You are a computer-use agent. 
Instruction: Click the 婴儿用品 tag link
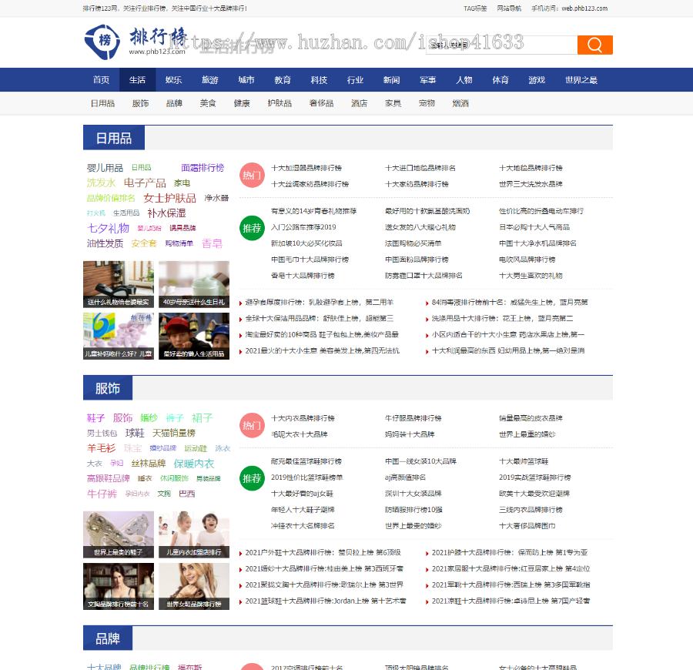[105, 168]
